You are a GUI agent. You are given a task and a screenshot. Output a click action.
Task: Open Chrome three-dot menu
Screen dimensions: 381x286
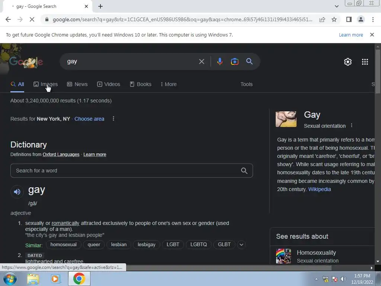(373, 19)
